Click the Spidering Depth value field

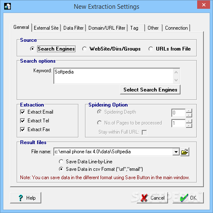(x=178, y=113)
